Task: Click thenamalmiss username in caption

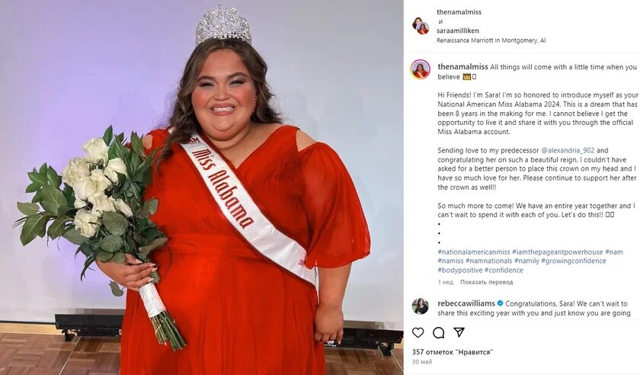Action: click(x=463, y=66)
